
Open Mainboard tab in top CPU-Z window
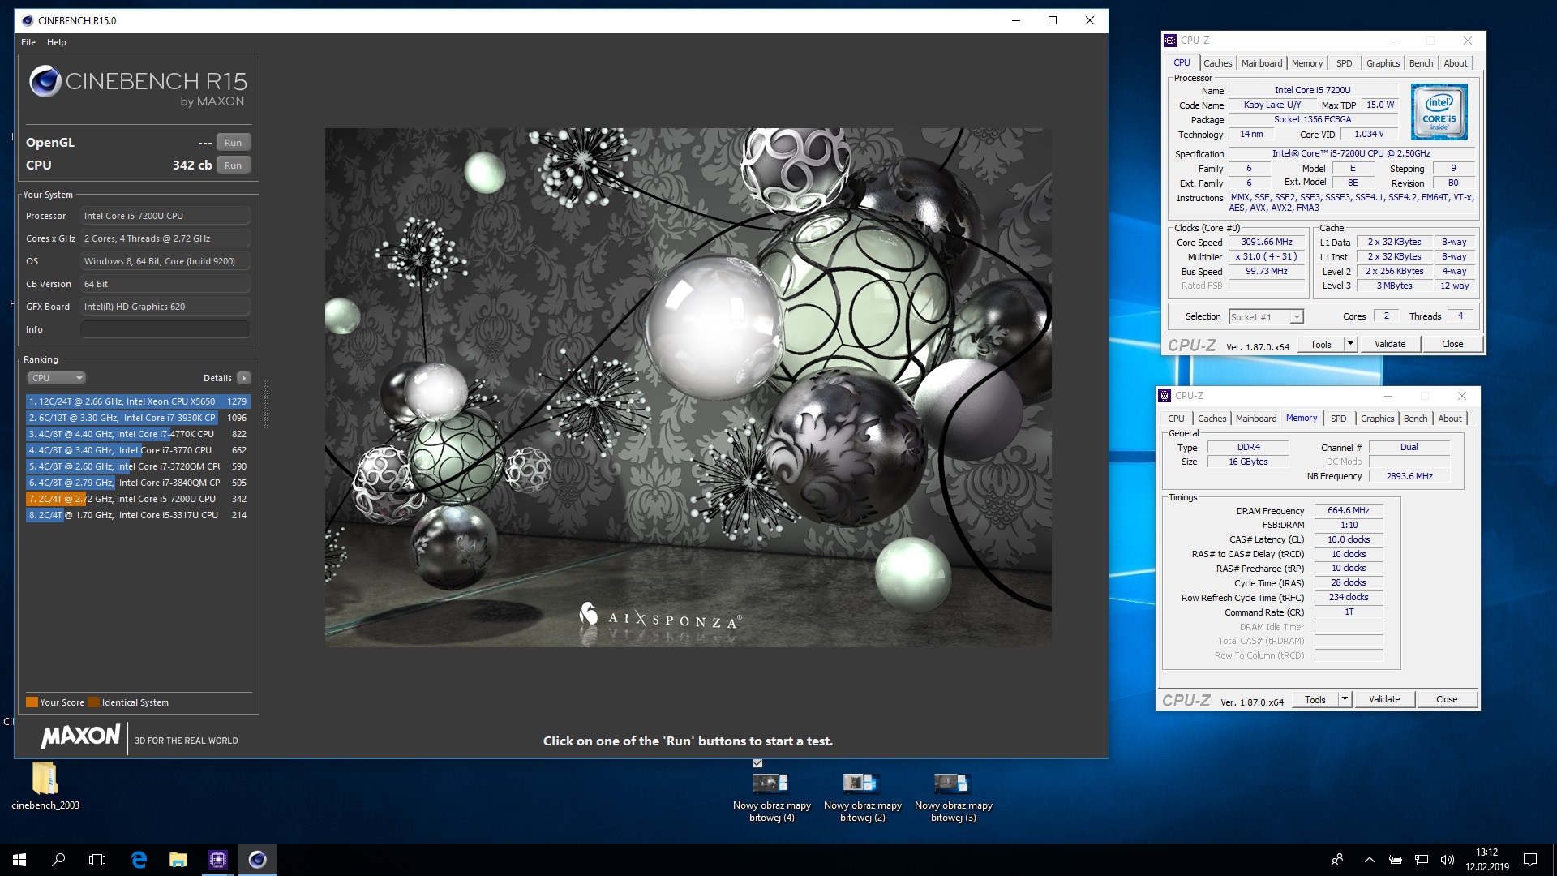(1262, 63)
